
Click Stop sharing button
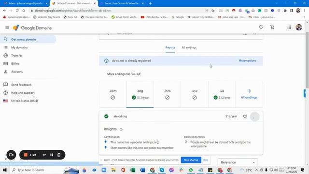pos(191,160)
